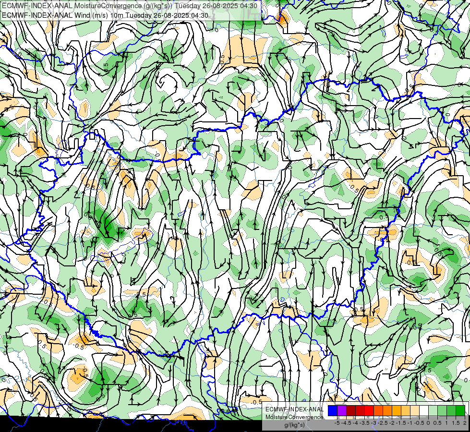Choose the light orange swatch between -1.5 and -1

(406, 411)
